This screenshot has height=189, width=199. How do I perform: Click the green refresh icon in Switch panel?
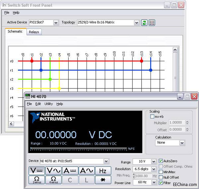144,23
